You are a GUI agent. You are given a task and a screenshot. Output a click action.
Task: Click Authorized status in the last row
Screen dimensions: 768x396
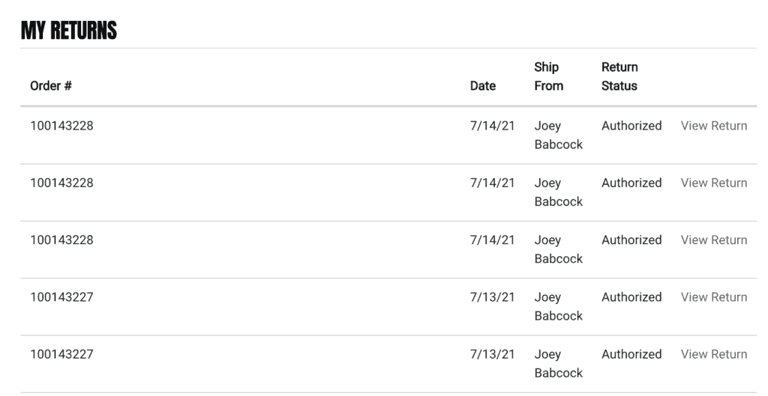(x=631, y=354)
